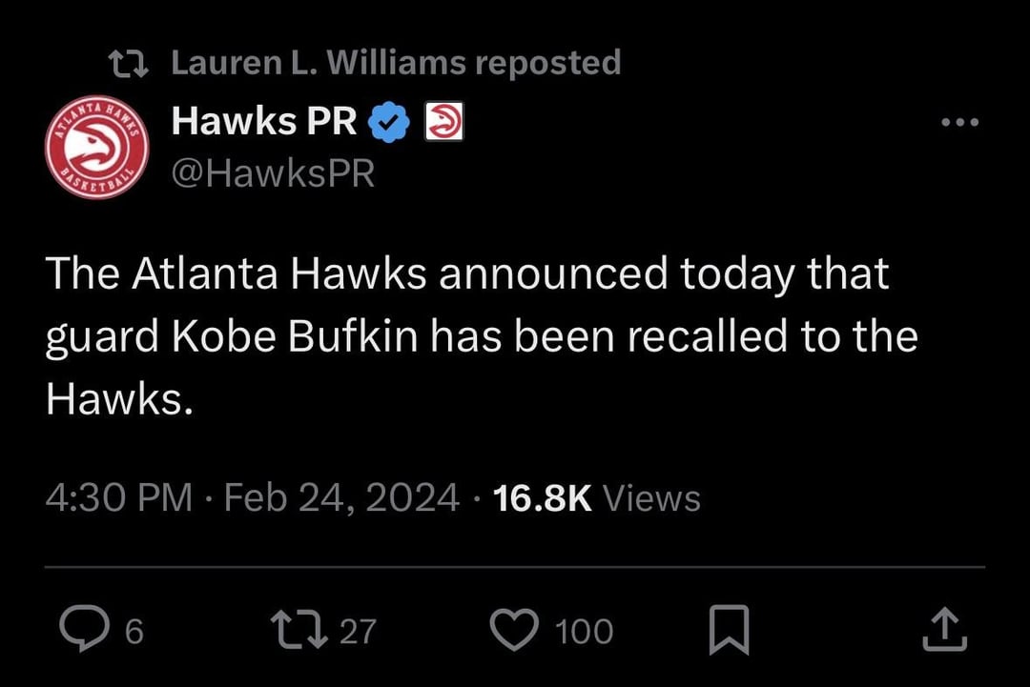Screen dimensions: 1030x687
Task: Click the small repost arrows icon above the tweet
Action: (x=127, y=64)
